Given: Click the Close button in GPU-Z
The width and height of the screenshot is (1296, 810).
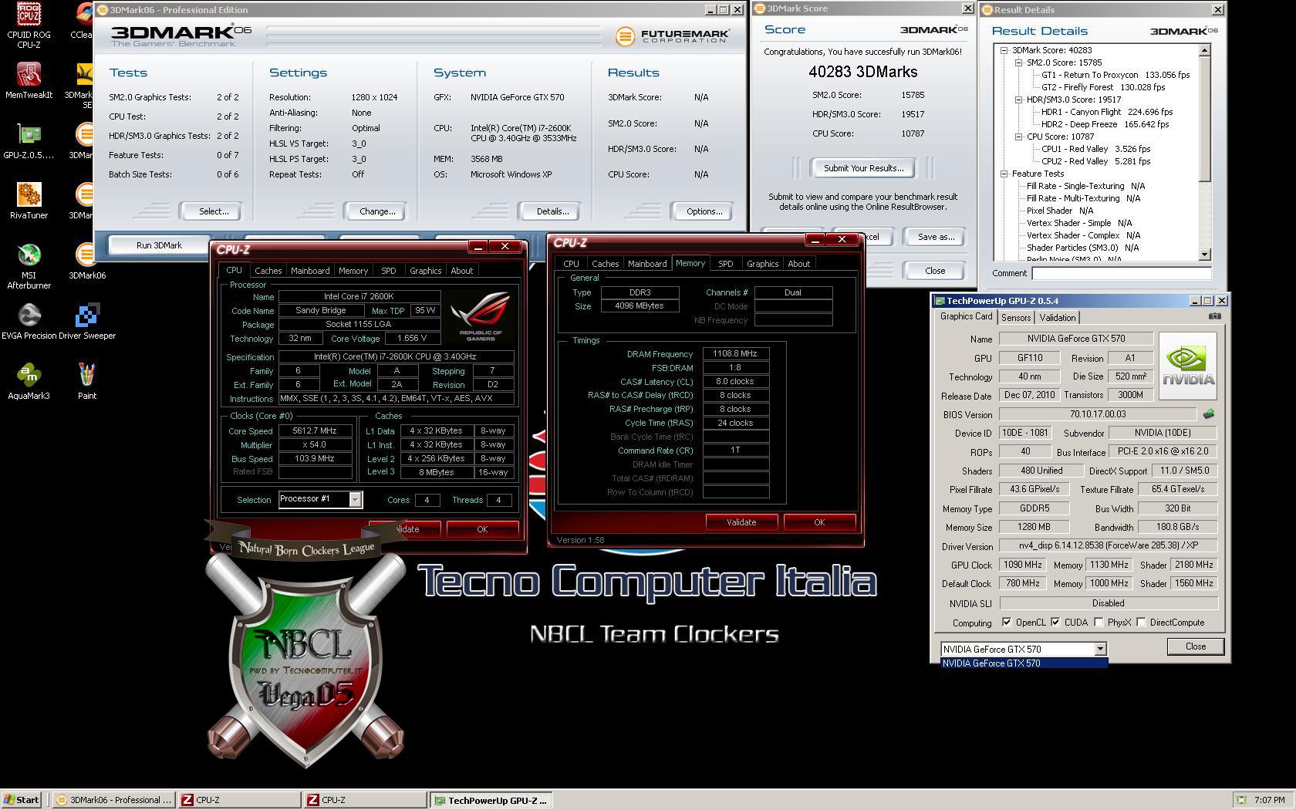Looking at the screenshot, I should click(1195, 646).
